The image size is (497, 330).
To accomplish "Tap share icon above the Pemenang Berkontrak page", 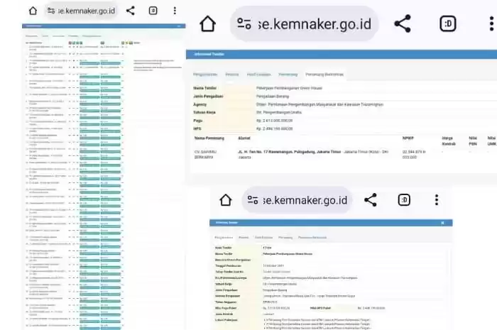I will click(x=403, y=23).
